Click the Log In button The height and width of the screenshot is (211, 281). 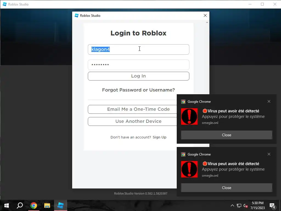138,76
